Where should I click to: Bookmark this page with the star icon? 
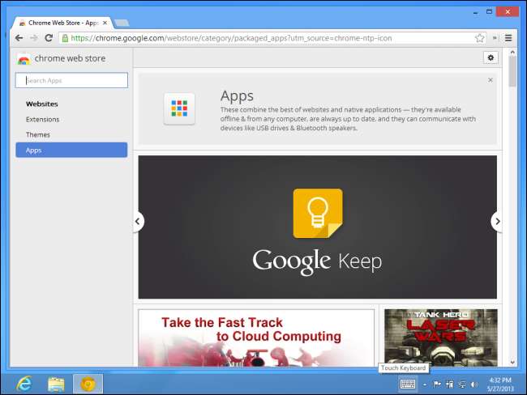[x=480, y=37]
